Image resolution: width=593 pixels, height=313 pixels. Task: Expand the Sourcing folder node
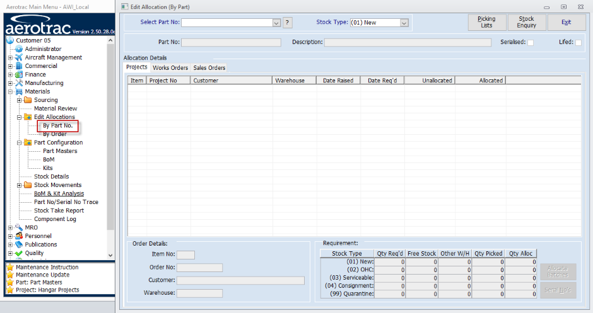(20, 100)
